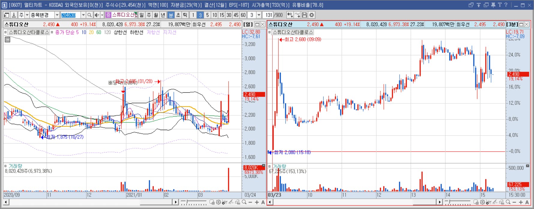Select the 10-minute interval button
Image resolution: width=534 pixels, height=209 pixels.
click(x=215, y=15)
